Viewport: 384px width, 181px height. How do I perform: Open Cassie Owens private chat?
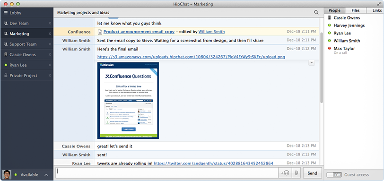coord(26,55)
